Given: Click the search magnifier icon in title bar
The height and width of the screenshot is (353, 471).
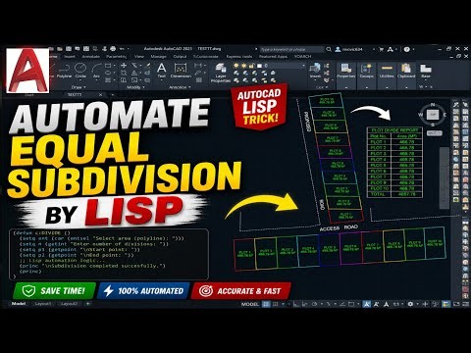Looking at the screenshot, I should (329, 49).
